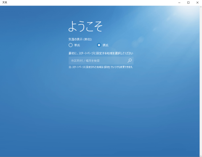Click the [設定] word in the note
This screenshot has width=202, height=157.
(x=107, y=67)
